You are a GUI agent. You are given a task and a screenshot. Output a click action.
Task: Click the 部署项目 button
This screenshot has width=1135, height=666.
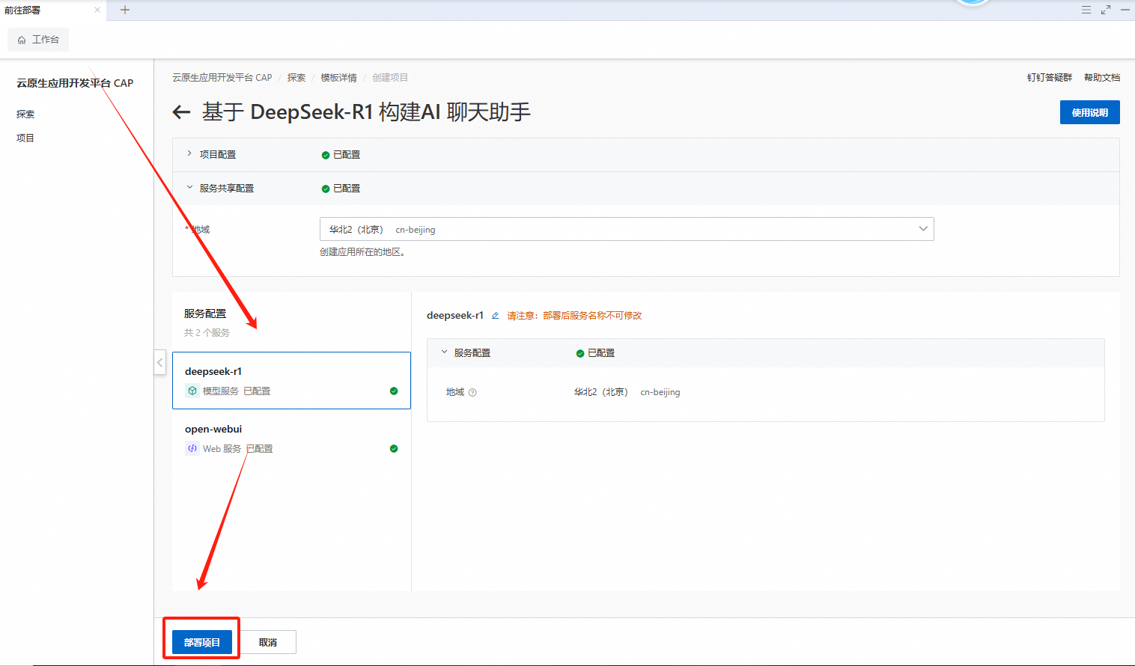(202, 642)
